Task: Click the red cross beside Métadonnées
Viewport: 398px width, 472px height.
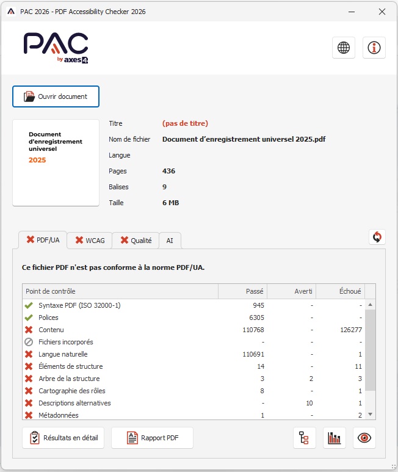Action: click(x=29, y=415)
